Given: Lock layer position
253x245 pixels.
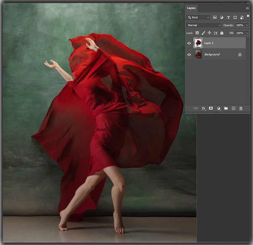Looking at the screenshot, I should point(210,33).
